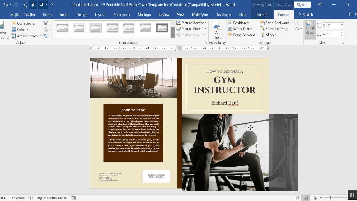Open the Wrap Text dropdown

coord(240,29)
